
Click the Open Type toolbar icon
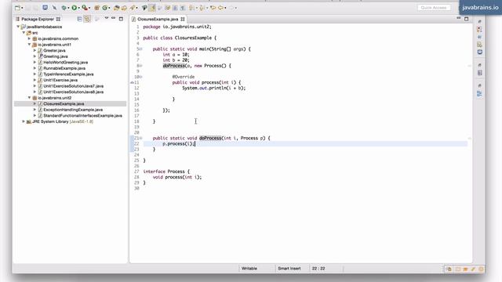pyautogui.click(x=117, y=8)
